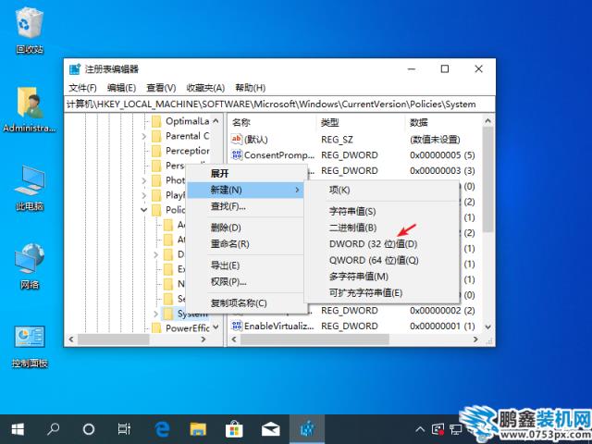Click the Windows Start button
This screenshot has height=444, width=592.
pyautogui.click(x=18, y=429)
